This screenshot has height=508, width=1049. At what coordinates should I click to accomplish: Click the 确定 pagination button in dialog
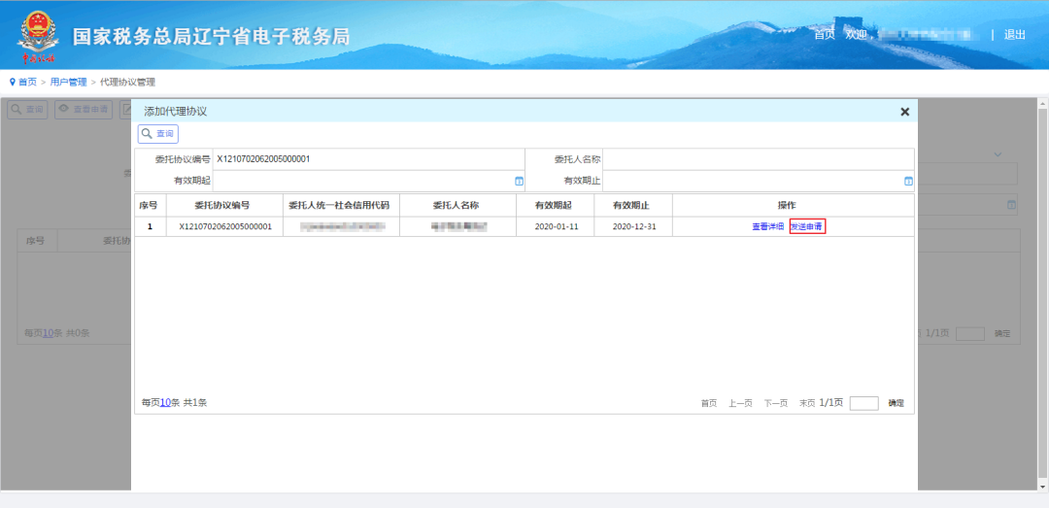(896, 403)
